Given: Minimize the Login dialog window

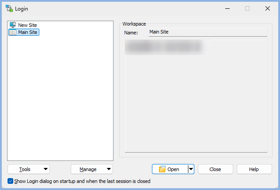Looking at the screenshot, I should (x=227, y=8).
